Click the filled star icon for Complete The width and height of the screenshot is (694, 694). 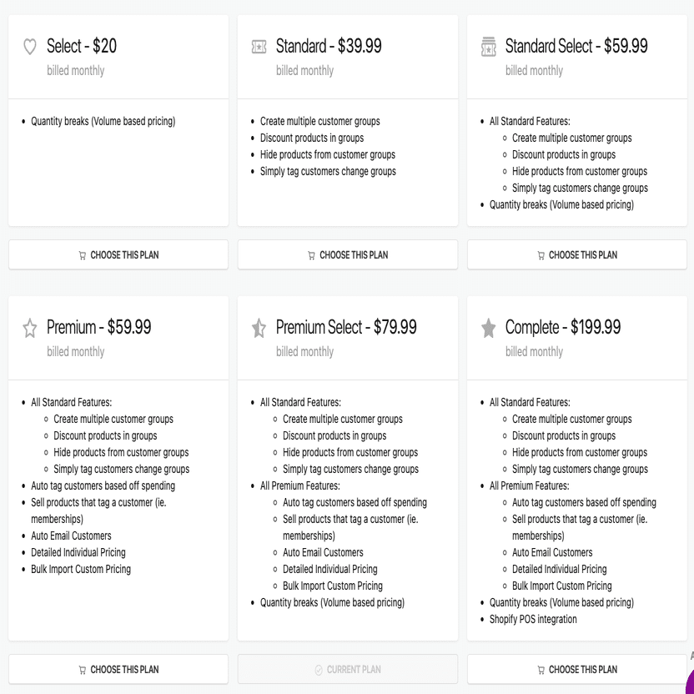point(489,329)
